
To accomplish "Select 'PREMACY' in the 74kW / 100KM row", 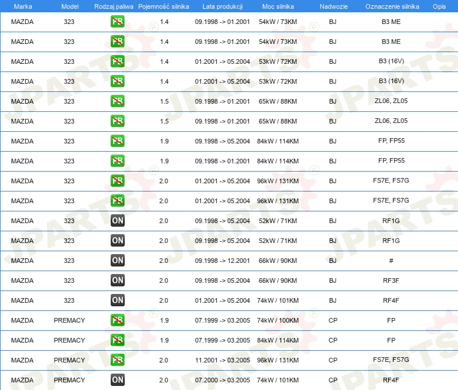I will click(69, 320).
